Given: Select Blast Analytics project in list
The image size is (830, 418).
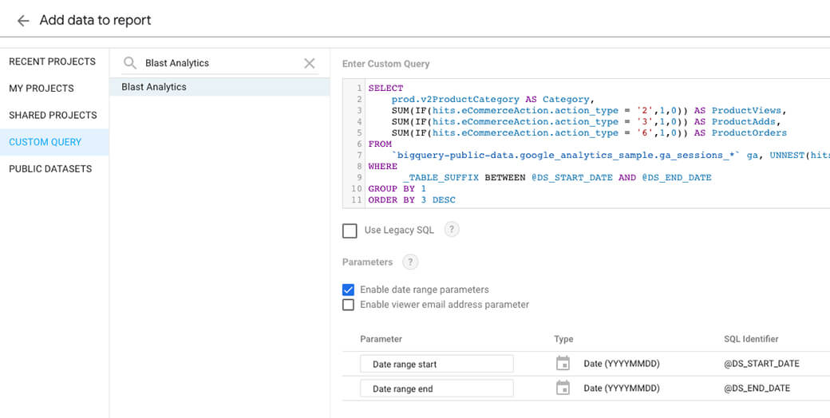Looking at the screenshot, I should point(219,87).
